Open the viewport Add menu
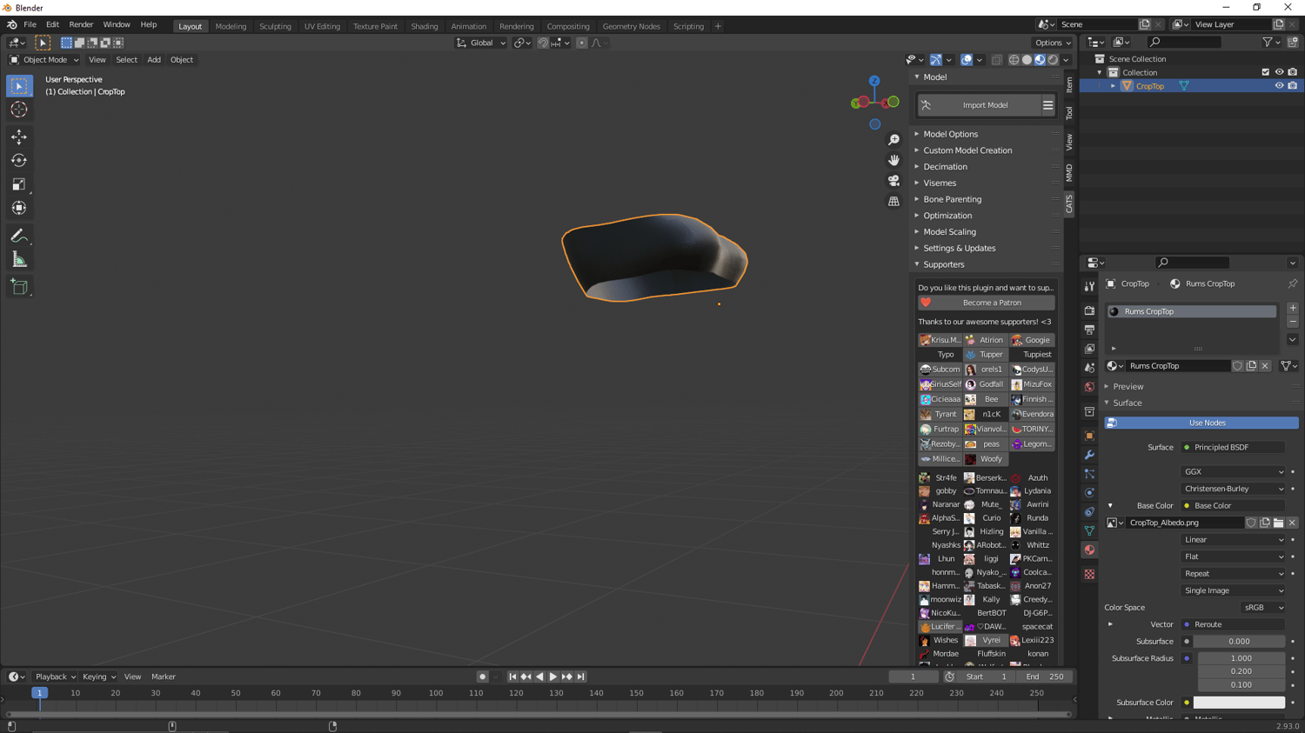Viewport: 1305px width, 733px height. pos(154,60)
